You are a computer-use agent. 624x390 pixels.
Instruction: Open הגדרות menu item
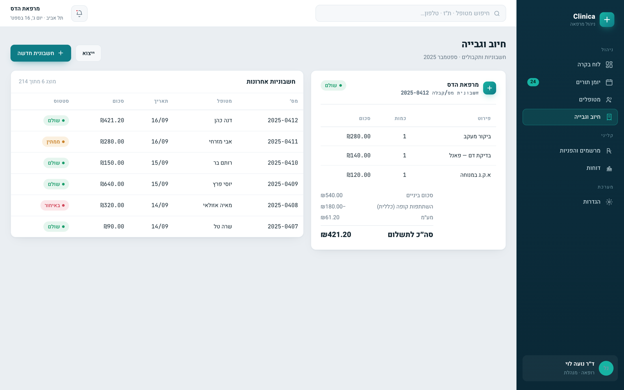click(570, 202)
